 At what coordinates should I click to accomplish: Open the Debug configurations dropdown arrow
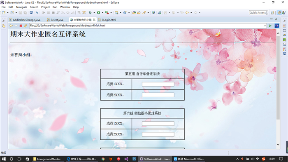94,12
